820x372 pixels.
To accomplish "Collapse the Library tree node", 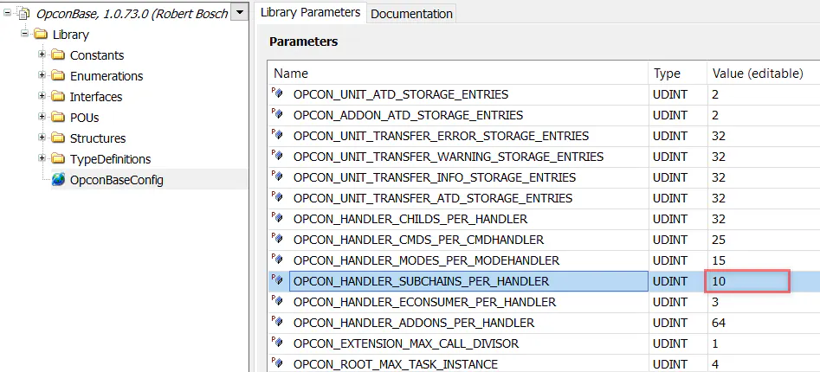I will coord(24,35).
